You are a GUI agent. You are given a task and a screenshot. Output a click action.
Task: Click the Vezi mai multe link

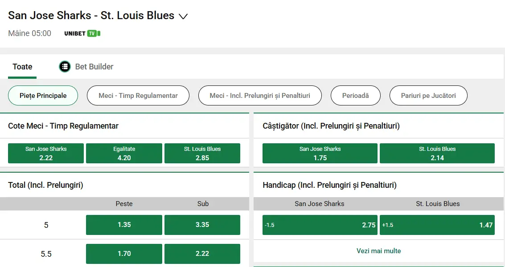point(378,251)
